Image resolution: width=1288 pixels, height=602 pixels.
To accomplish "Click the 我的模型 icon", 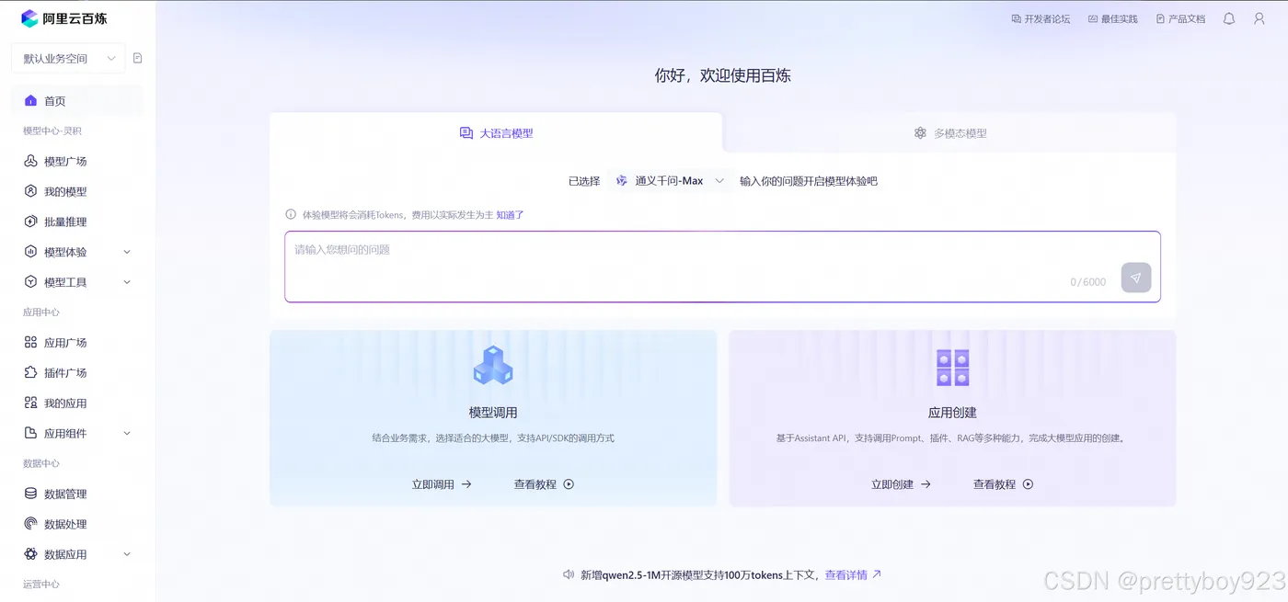I will point(30,192).
